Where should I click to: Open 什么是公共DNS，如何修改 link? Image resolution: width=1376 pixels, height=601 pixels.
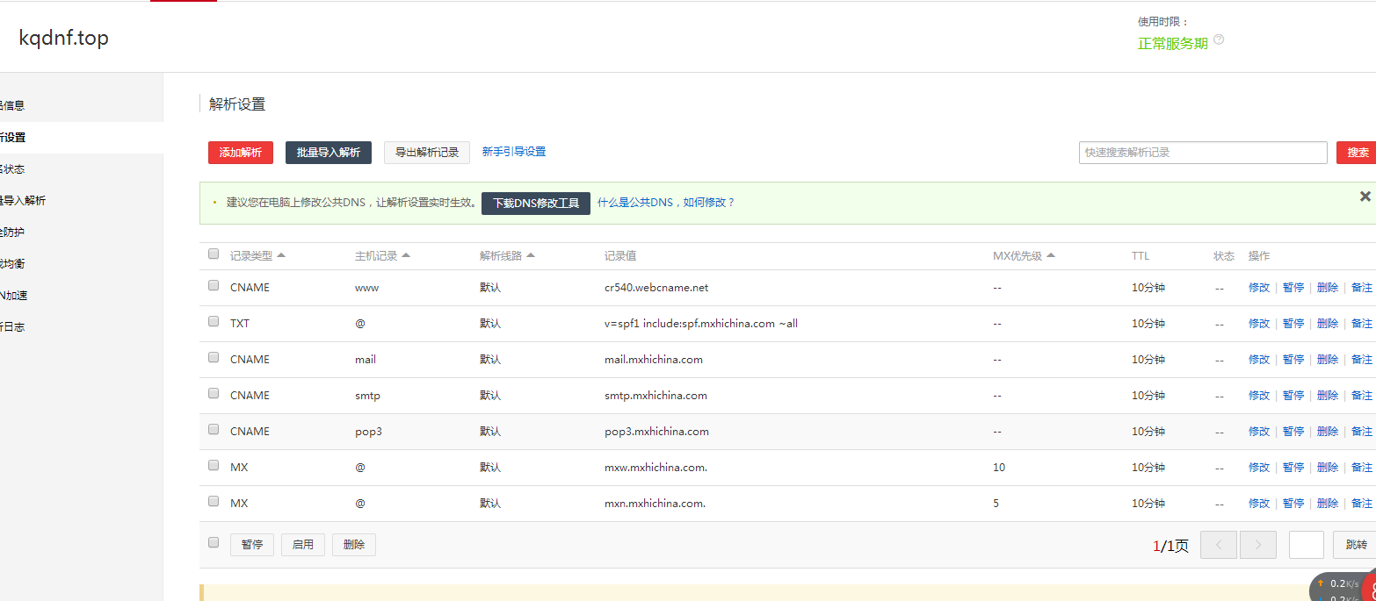[x=667, y=203]
